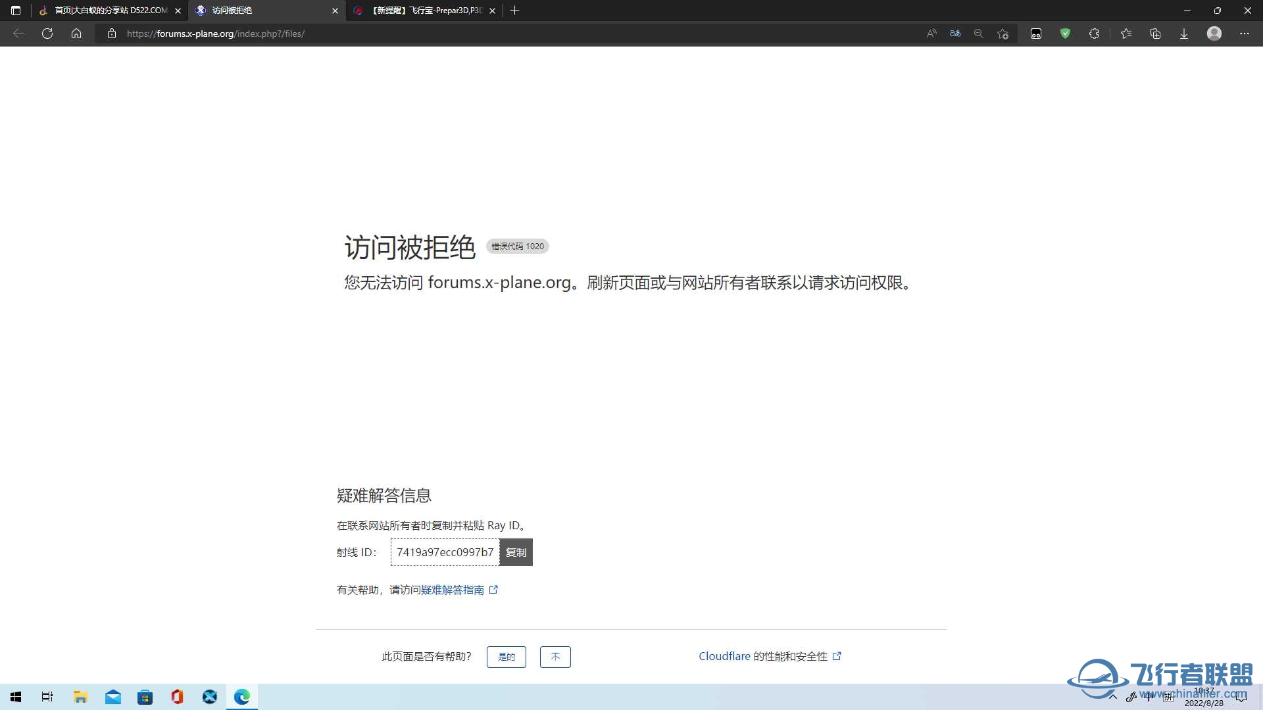Click the 错误代码 1020 badge
The height and width of the screenshot is (710, 1263).
[x=518, y=247]
